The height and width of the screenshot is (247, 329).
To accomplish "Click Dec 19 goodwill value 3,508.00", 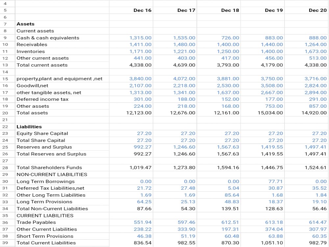I will point(272,86).
